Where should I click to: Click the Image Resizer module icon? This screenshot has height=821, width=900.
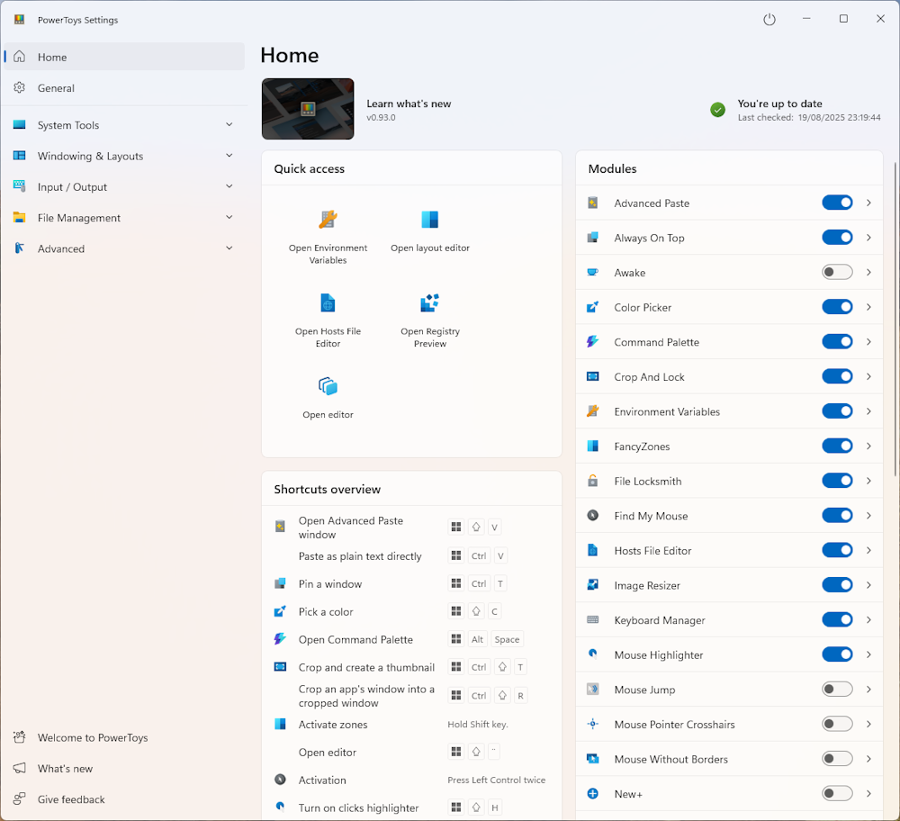tap(593, 585)
